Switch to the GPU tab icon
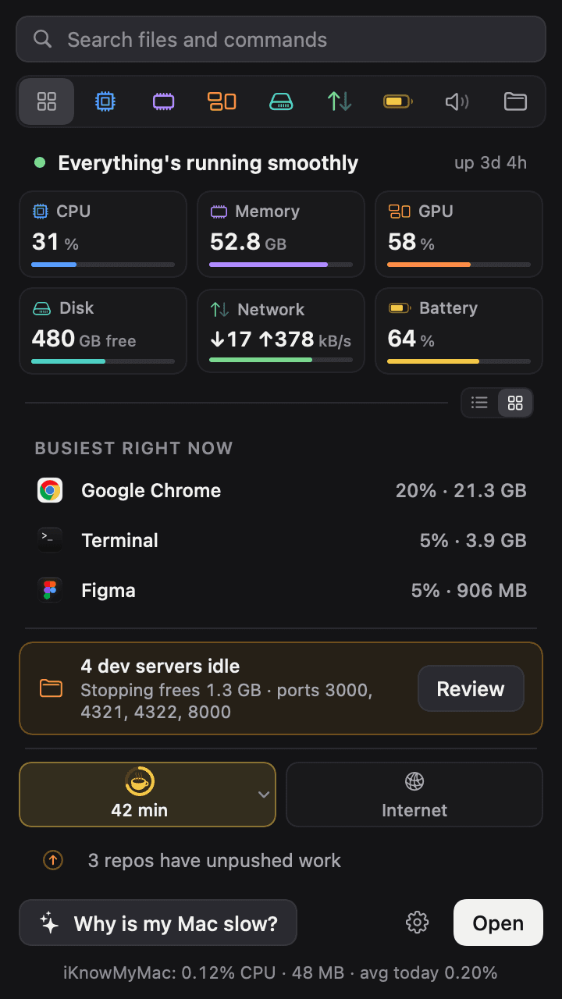562x999 pixels. click(222, 101)
